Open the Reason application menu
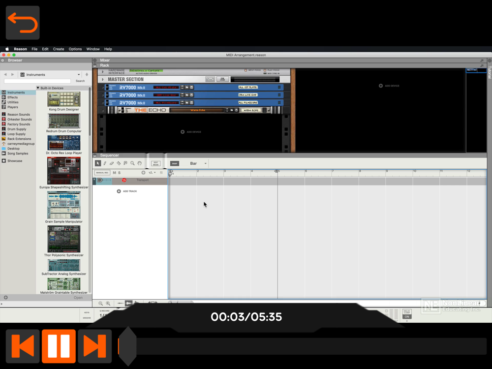 pyautogui.click(x=20, y=49)
